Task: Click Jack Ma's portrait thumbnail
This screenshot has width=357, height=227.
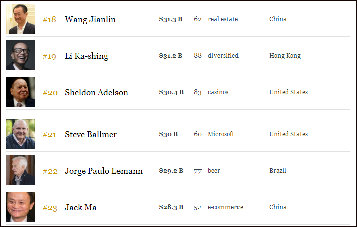Action: [20, 207]
